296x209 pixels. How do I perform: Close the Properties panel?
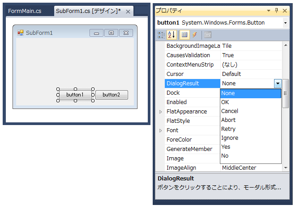coord(285,11)
